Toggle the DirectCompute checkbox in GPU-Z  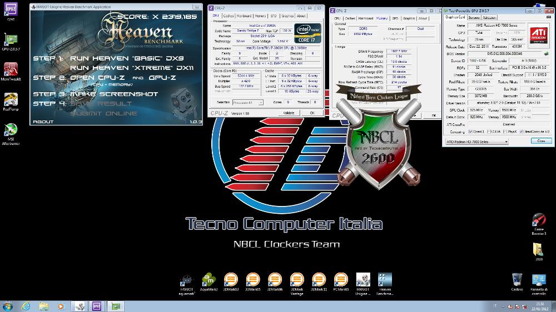(521, 132)
